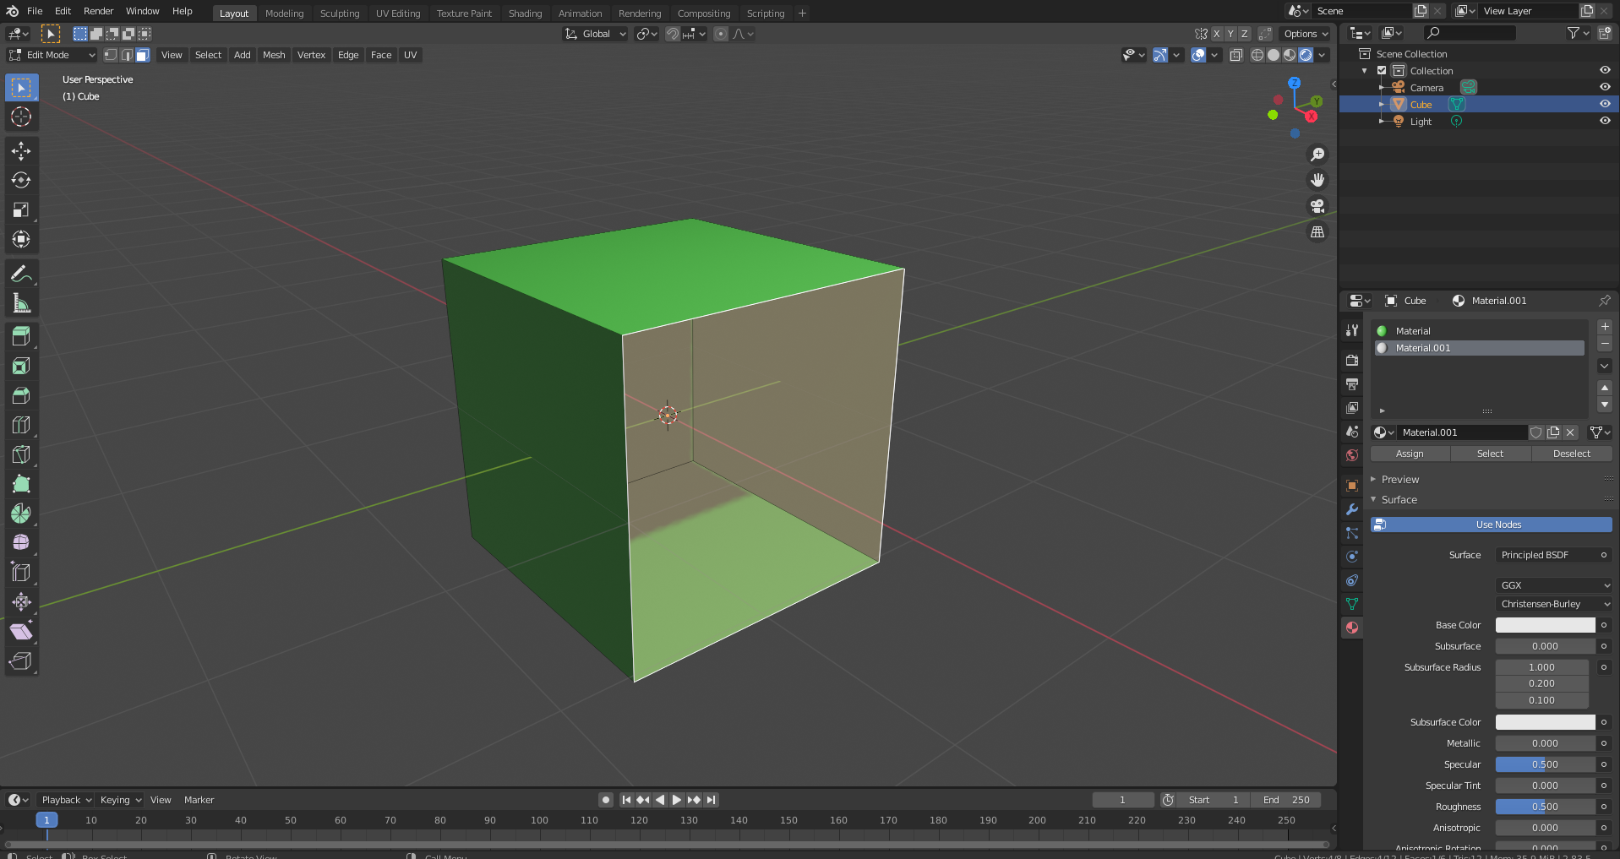Adjust the Specular slider
Screen dimensions: 1620x859
click(1545, 764)
